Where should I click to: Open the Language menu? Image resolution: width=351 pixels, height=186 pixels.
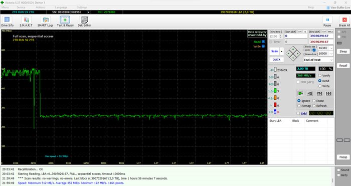click(61, 8)
